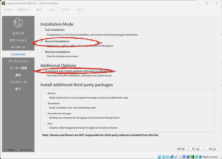Click the Krita description text
222x159 pixels.
tap(83, 128)
